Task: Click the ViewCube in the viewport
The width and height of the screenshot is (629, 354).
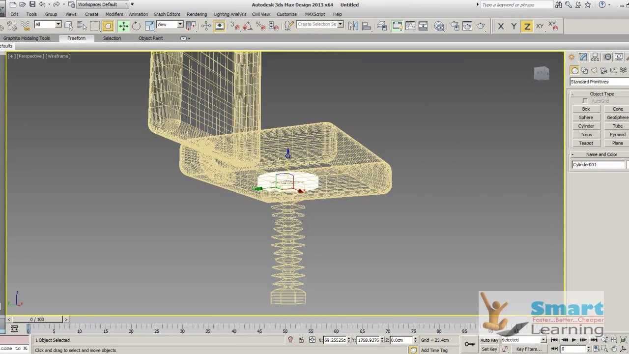Action: 542,73
